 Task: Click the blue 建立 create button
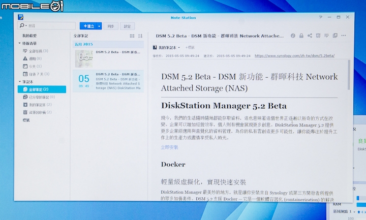(x=88, y=26)
